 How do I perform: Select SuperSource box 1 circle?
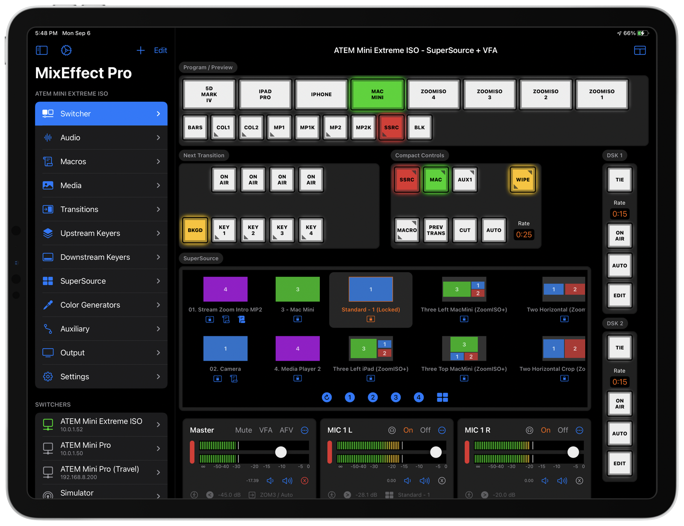(350, 397)
